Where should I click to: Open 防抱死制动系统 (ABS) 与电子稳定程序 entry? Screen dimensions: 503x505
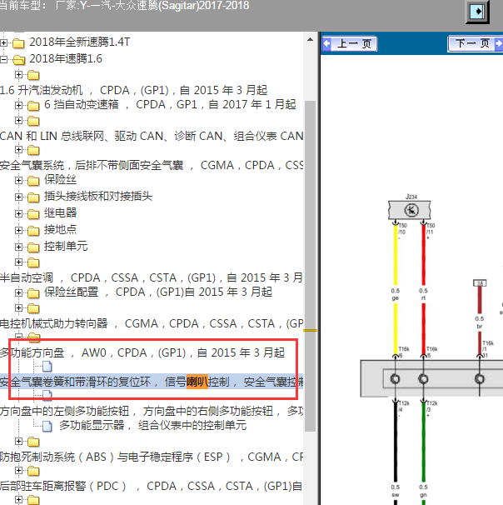pos(152,457)
